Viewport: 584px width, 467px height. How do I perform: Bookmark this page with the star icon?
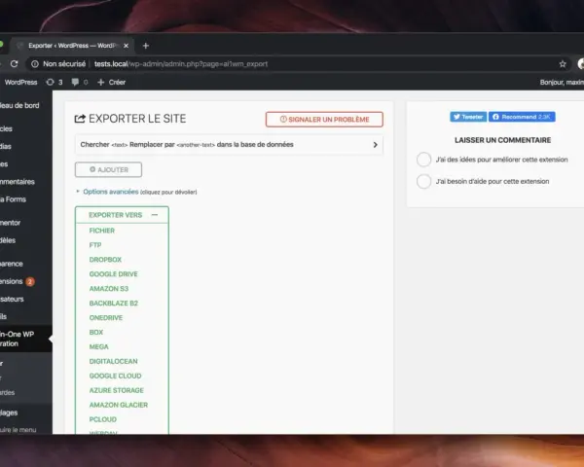pyautogui.click(x=563, y=64)
